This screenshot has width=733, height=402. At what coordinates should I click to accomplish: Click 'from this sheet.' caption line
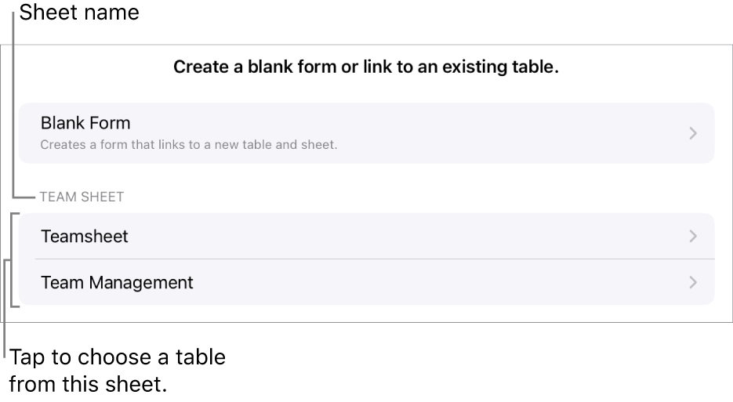tap(88, 385)
